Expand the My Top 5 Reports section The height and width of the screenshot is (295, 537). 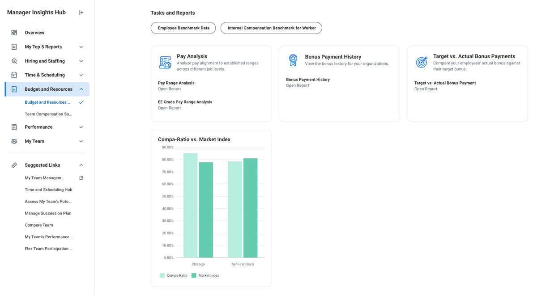pos(81,47)
